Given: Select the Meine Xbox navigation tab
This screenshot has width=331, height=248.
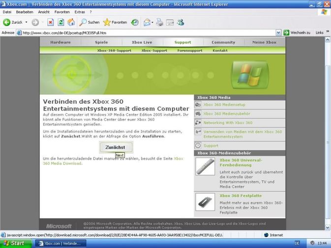Looking at the screenshot, I should 264,42.
